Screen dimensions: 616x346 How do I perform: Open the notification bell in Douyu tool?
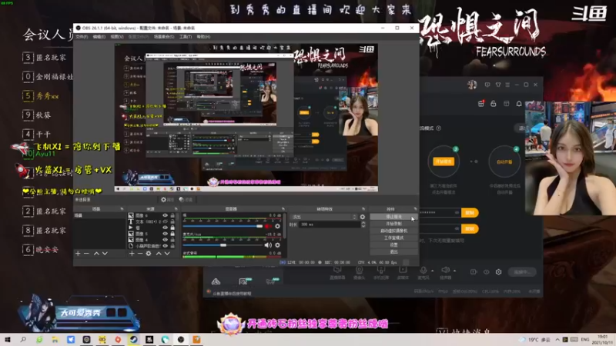[519, 104]
